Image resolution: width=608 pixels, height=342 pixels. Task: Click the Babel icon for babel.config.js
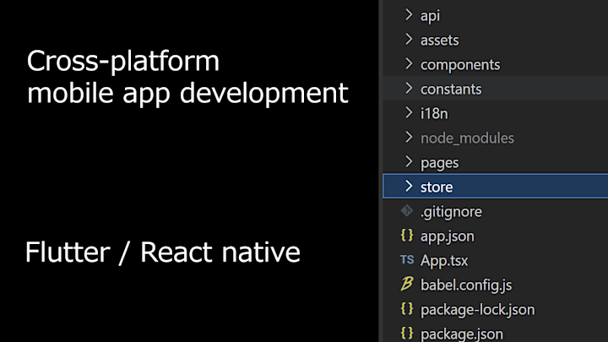click(407, 284)
